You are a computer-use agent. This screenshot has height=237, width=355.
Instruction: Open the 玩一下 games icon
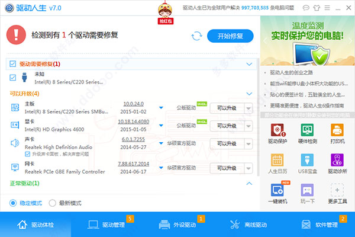click(x=307, y=190)
